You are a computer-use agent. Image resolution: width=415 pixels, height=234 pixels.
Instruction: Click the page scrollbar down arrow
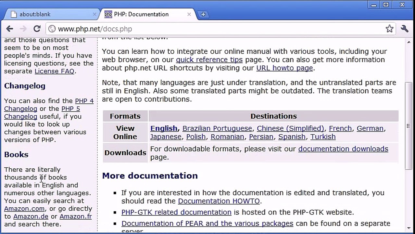[409, 229]
